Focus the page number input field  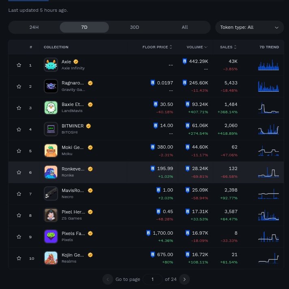click(x=153, y=279)
